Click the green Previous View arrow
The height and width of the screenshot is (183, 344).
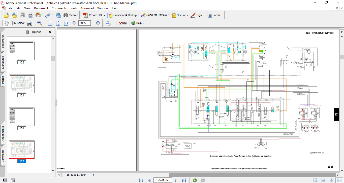195,180
